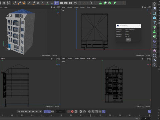
Task: Add a Light from the right palette
Action: [154, 65]
